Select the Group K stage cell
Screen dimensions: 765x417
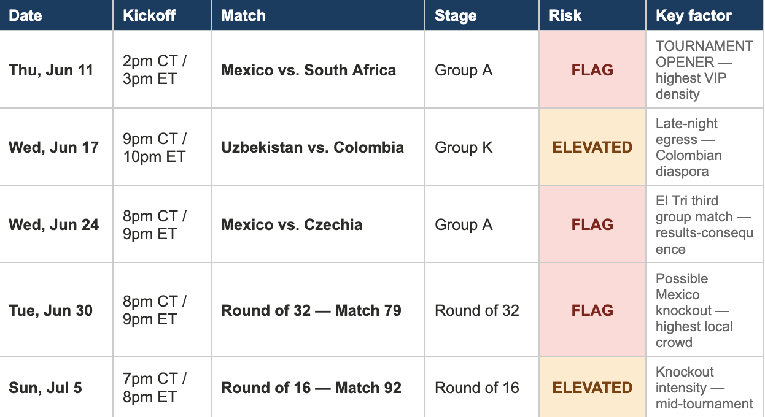point(482,147)
